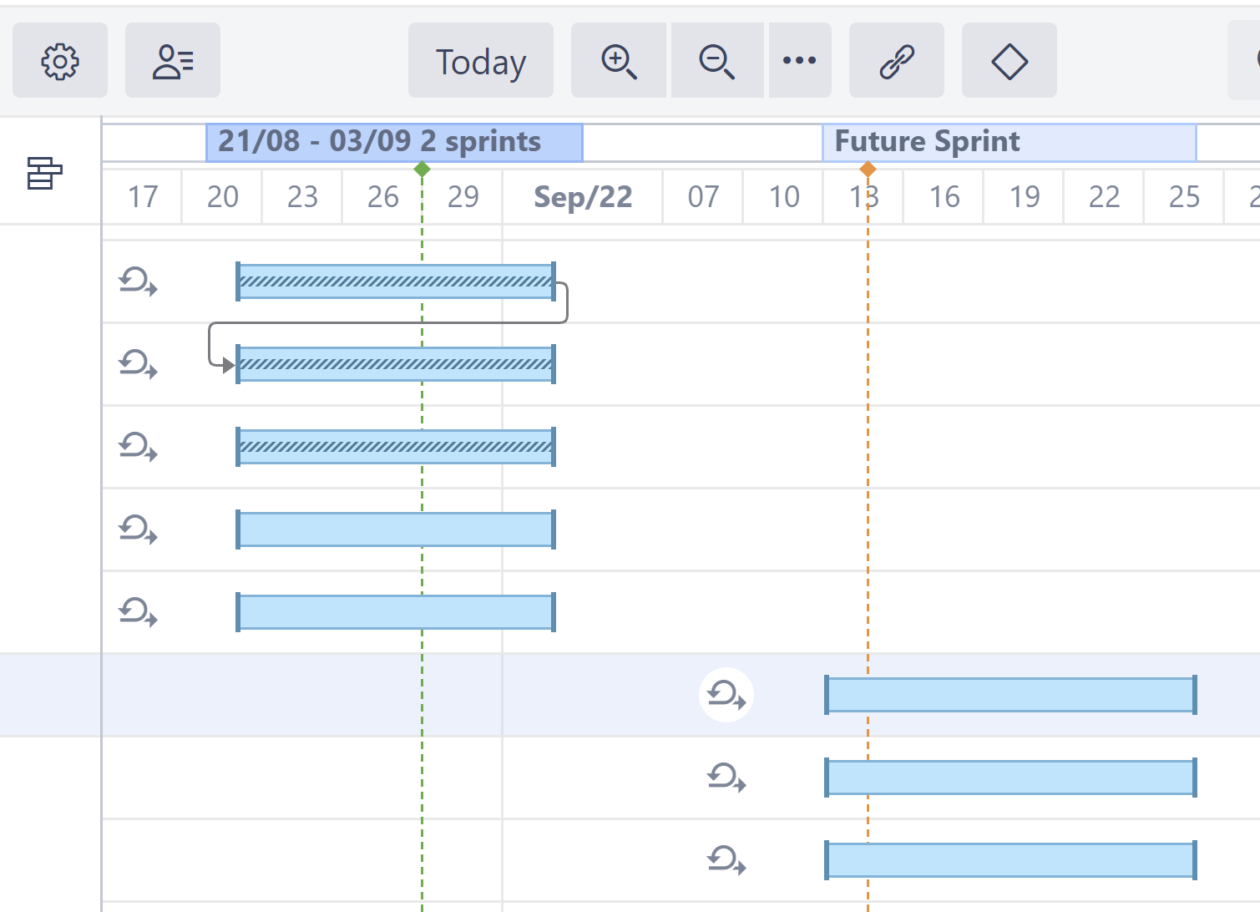Click the Gantt chart icon in left panel
The height and width of the screenshot is (912, 1260).
[44, 174]
